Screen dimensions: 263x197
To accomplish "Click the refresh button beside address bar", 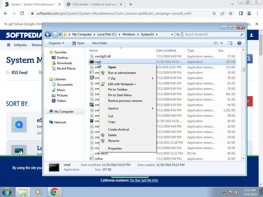I will pyautogui.click(x=178, y=35).
